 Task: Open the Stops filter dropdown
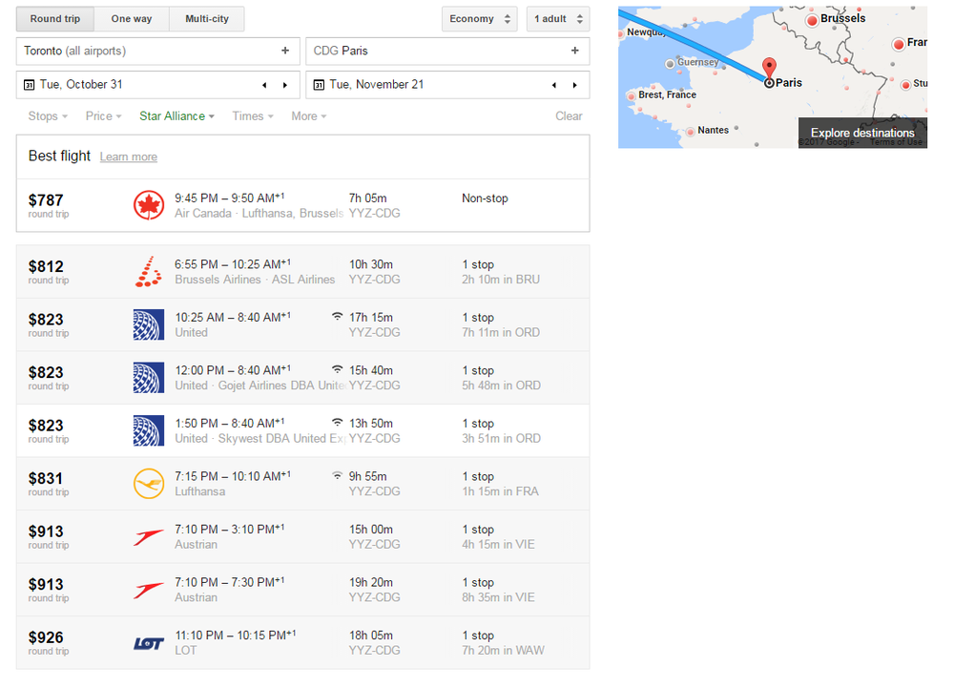(x=47, y=115)
